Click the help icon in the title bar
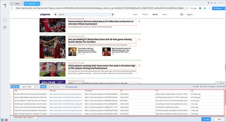The height and width of the screenshot is (122, 226). click(x=212, y=3)
